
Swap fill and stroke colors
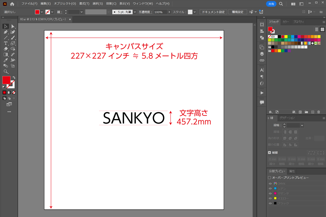coord(14,77)
